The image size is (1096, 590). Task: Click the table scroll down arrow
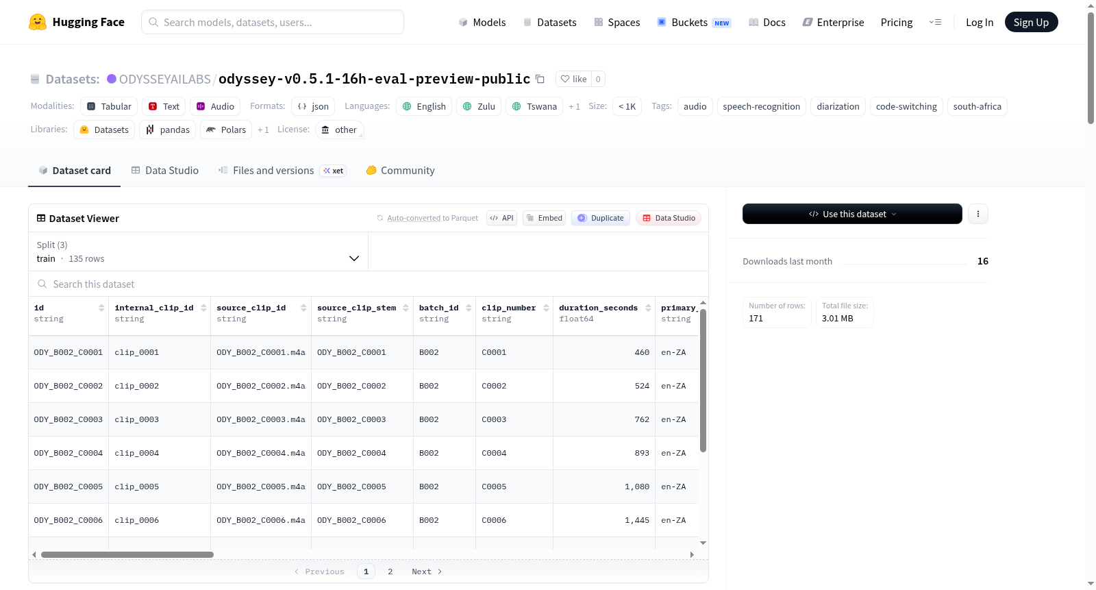click(703, 543)
